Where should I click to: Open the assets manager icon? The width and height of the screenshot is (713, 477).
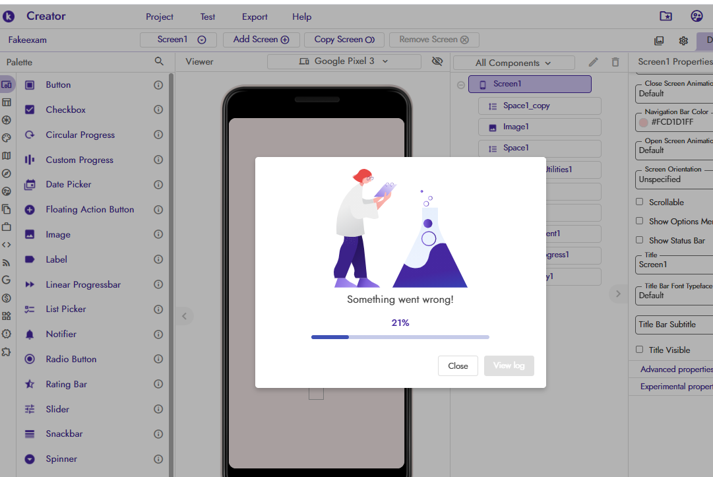coord(659,40)
